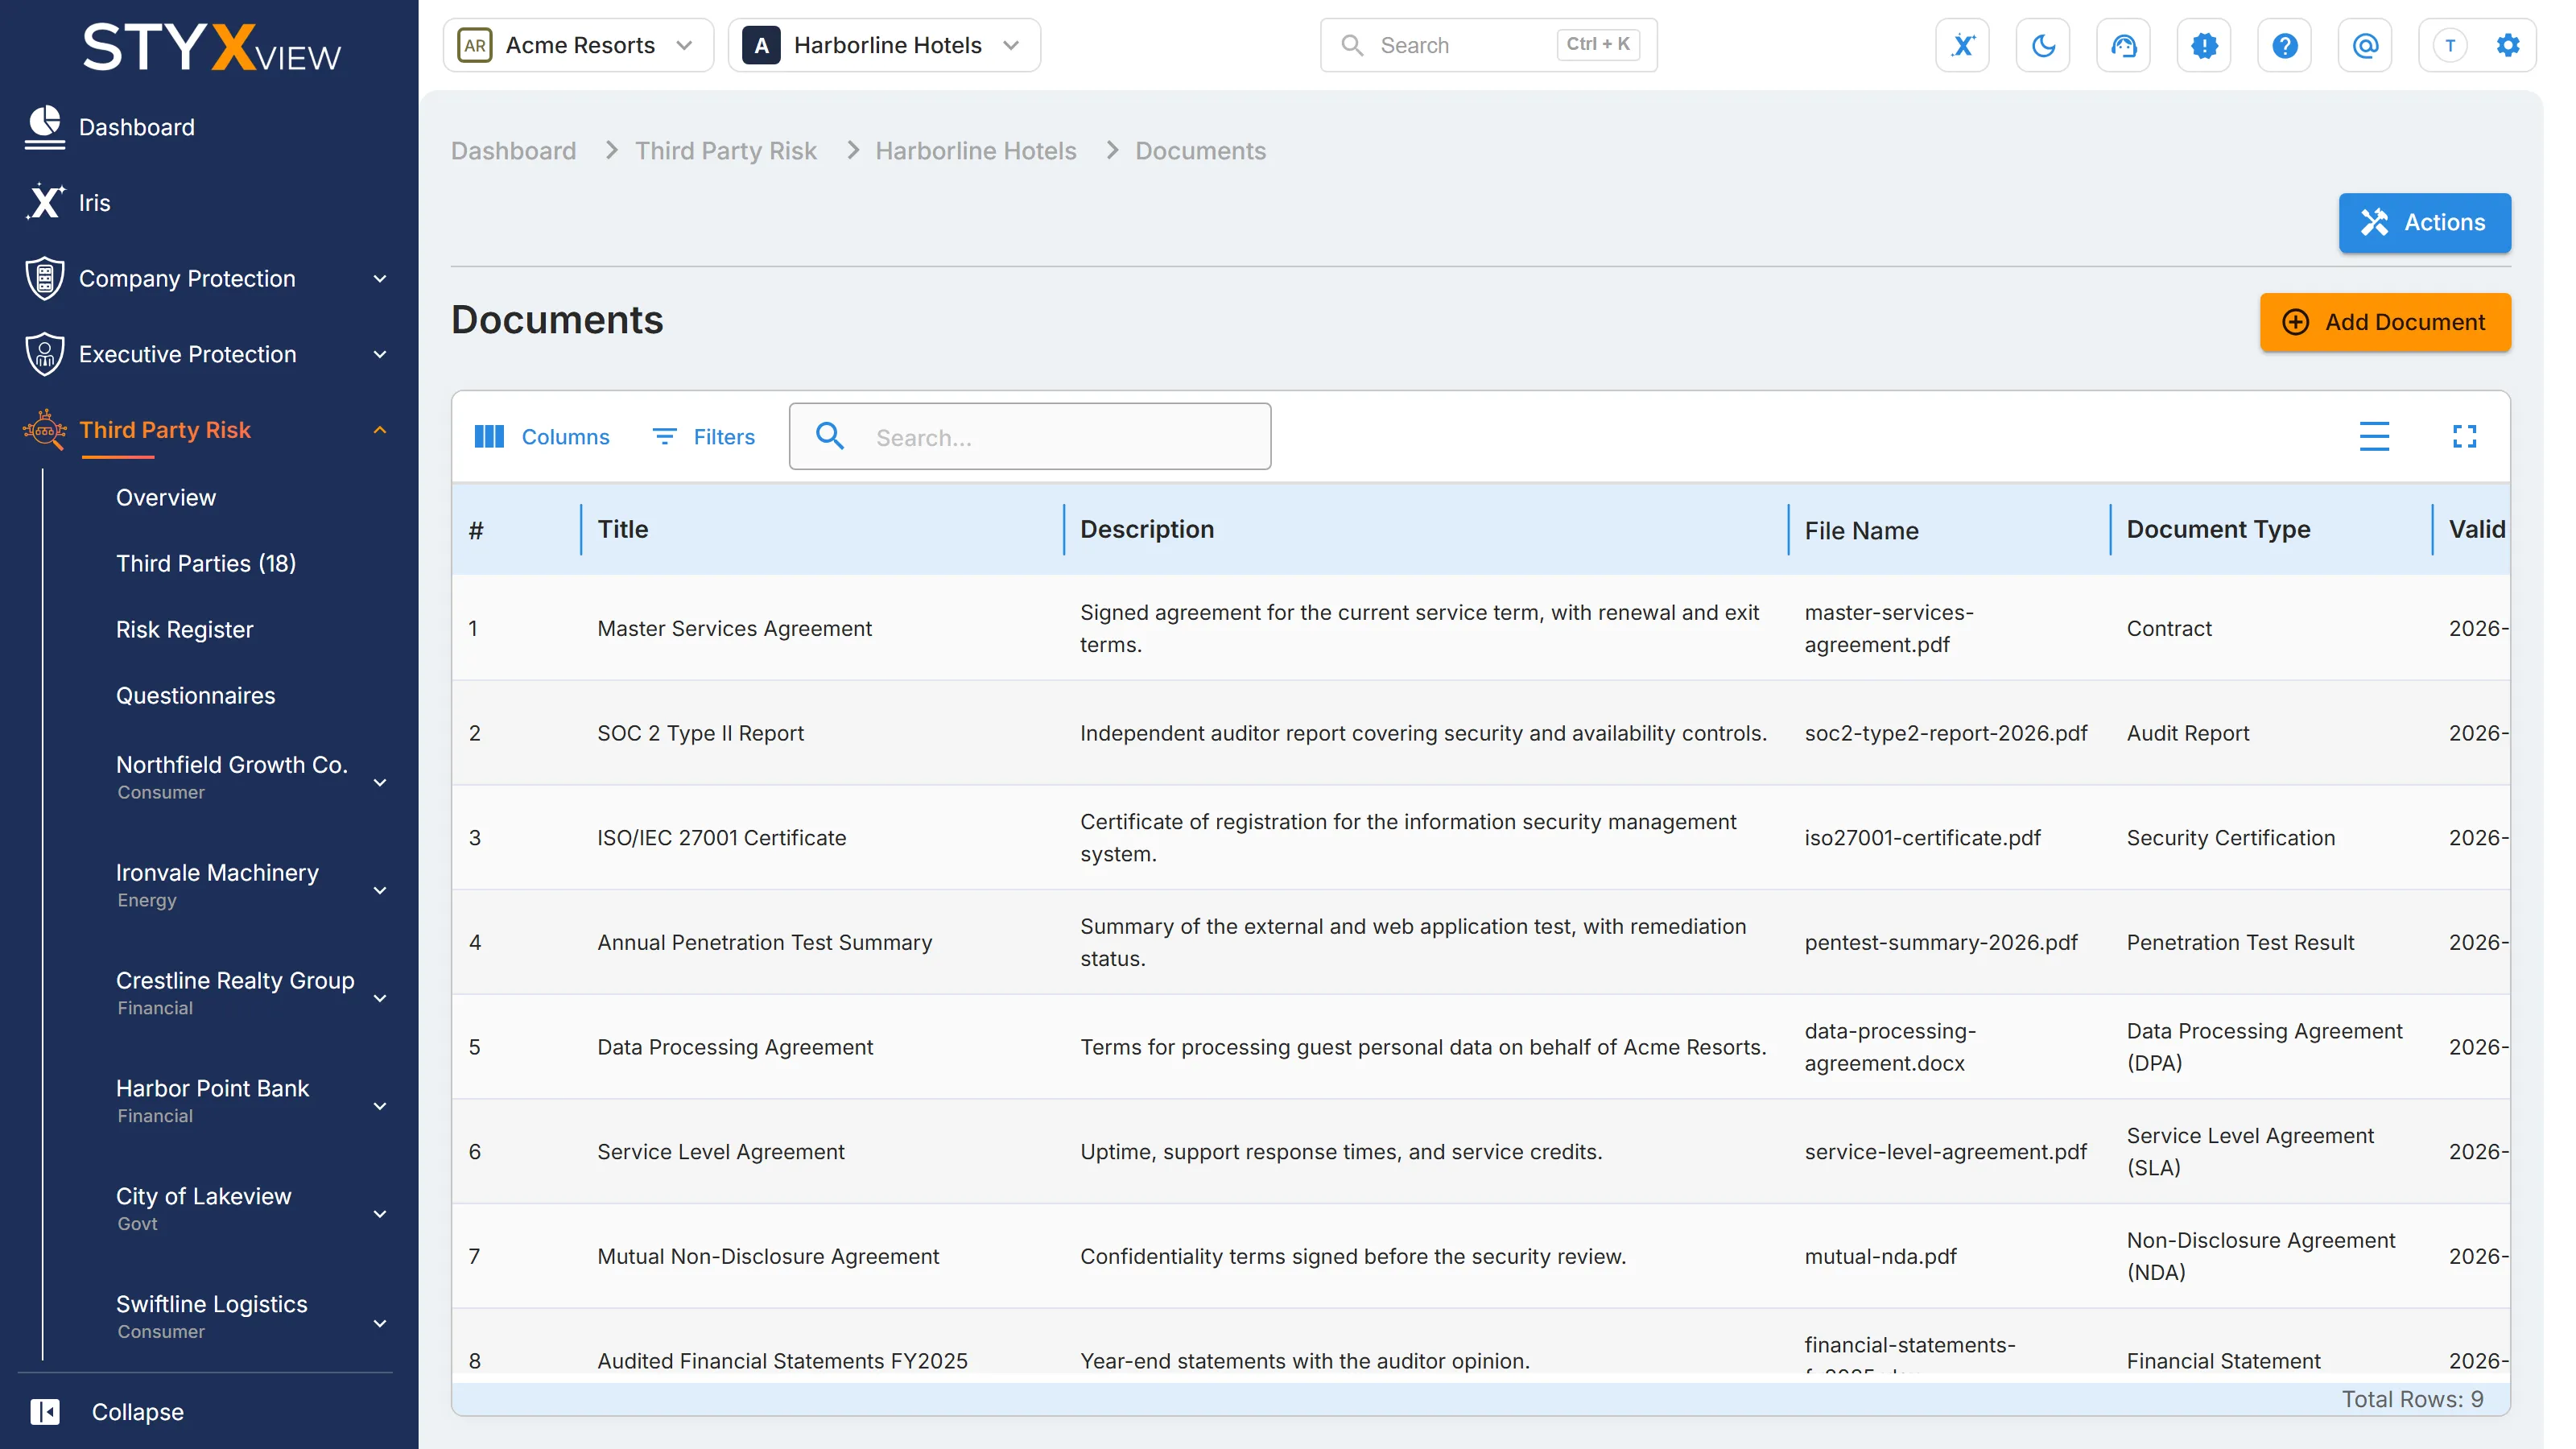Go to Third Party Risk breadcrumb
The height and width of the screenshot is (1449, 2576).
(x=726, y=151)
